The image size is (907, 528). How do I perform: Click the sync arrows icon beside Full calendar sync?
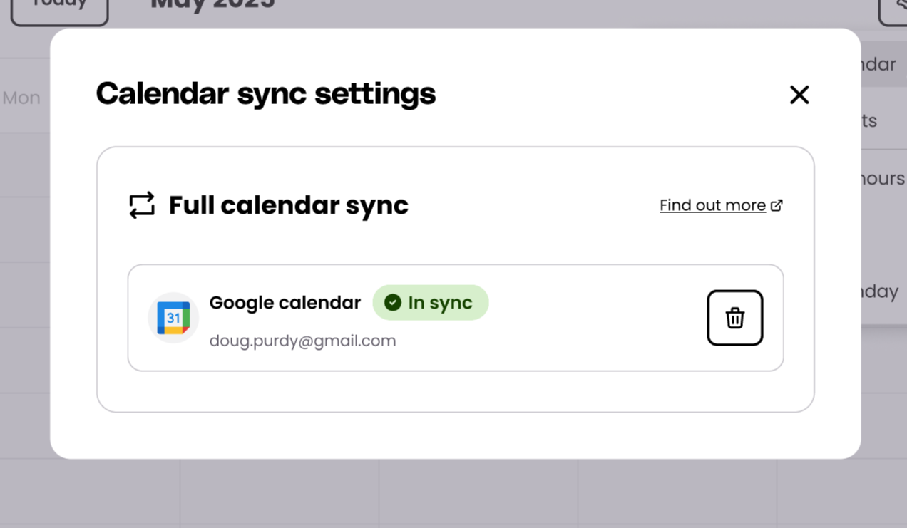[x=142, y=205]
